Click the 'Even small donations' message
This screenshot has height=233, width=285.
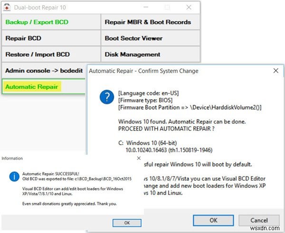click(69, 204)
